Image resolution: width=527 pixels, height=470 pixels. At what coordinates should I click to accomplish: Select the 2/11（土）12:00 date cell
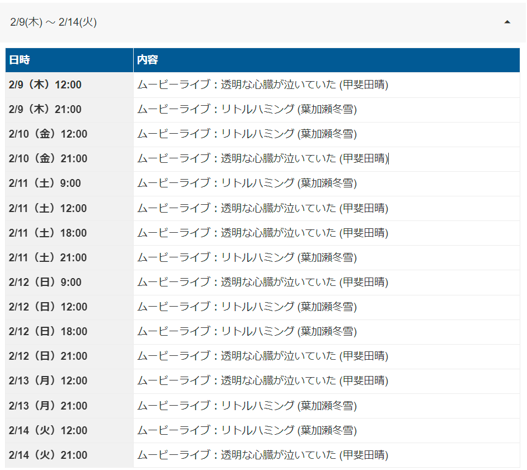click(x=69, y=209)
